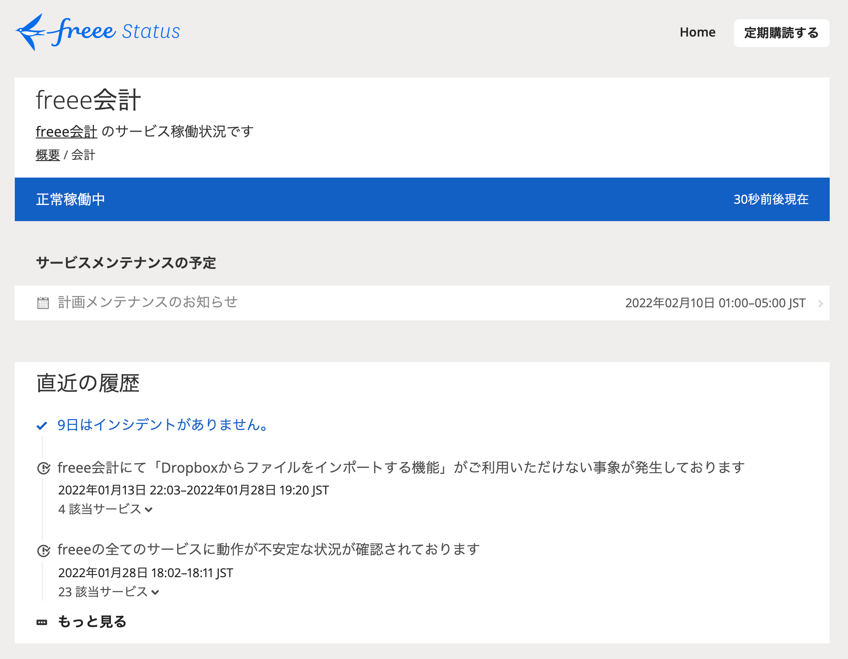Click the サービスメンテナンスの予定 heading

pyautogui.click(x=126, y=263)
